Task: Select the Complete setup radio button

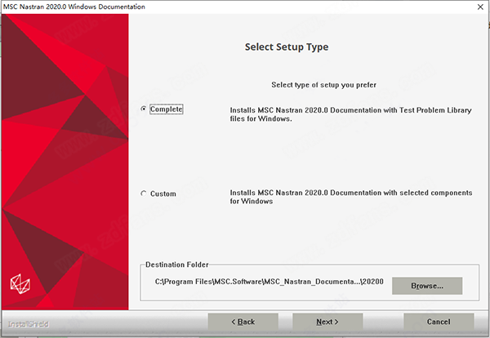Action: pos(144,109)
